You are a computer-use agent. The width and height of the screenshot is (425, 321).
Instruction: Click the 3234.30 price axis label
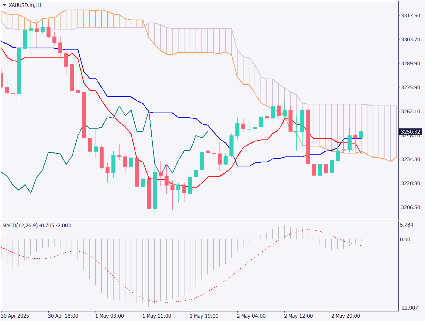click(410, 159)
